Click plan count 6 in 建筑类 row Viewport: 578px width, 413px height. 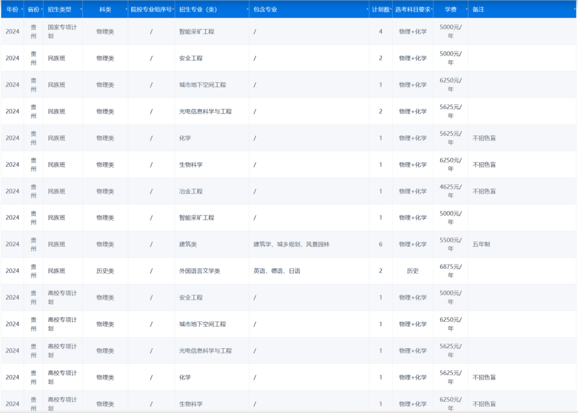click(x=381, y=244)
